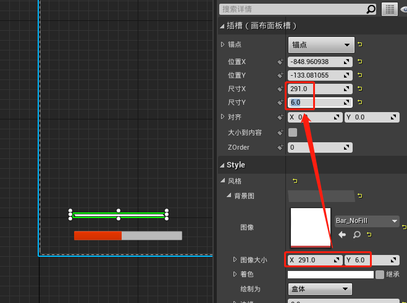Reset 尺寸Y to its default value
Viewport: 407px width, 303px height.
(360, 102)
